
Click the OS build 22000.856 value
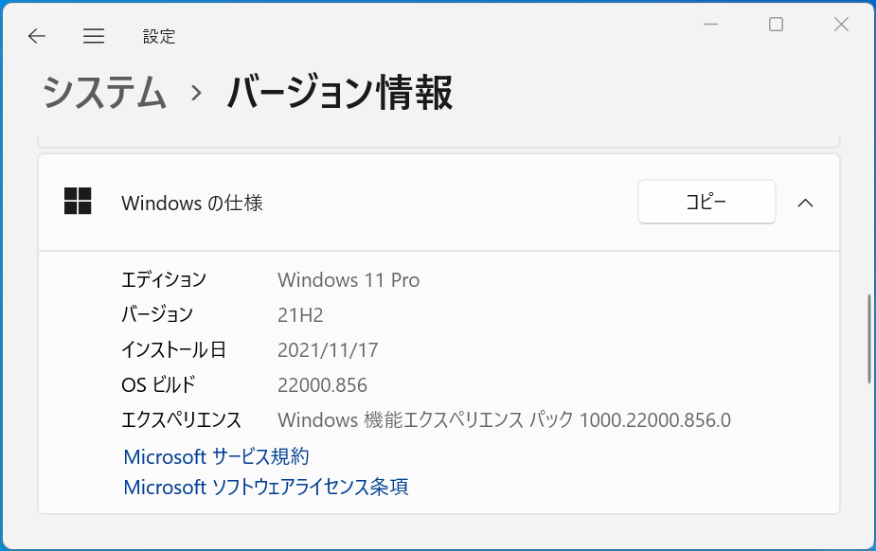click(322, 385)
